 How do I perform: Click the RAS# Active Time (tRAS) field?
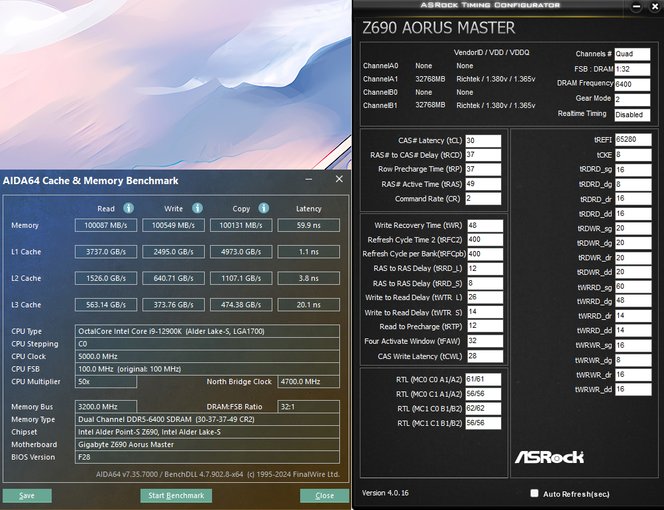click(x=483, y=184)
